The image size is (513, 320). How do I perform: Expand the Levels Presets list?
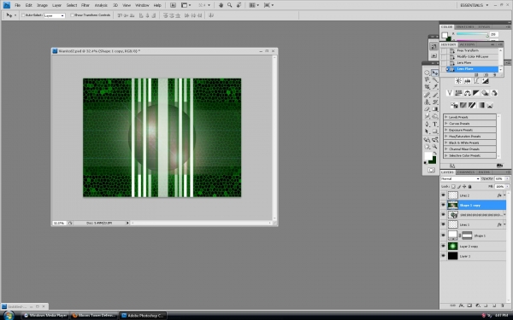click(469, 117)
